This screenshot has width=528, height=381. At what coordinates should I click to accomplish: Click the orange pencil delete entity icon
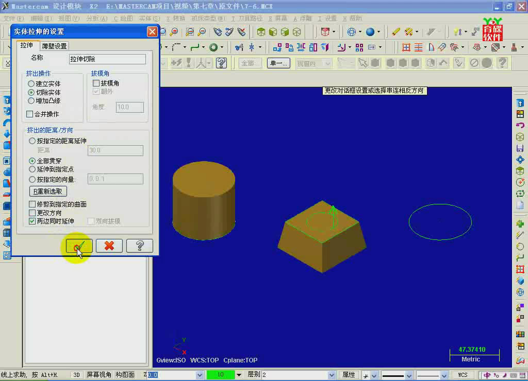pos(396,32)
